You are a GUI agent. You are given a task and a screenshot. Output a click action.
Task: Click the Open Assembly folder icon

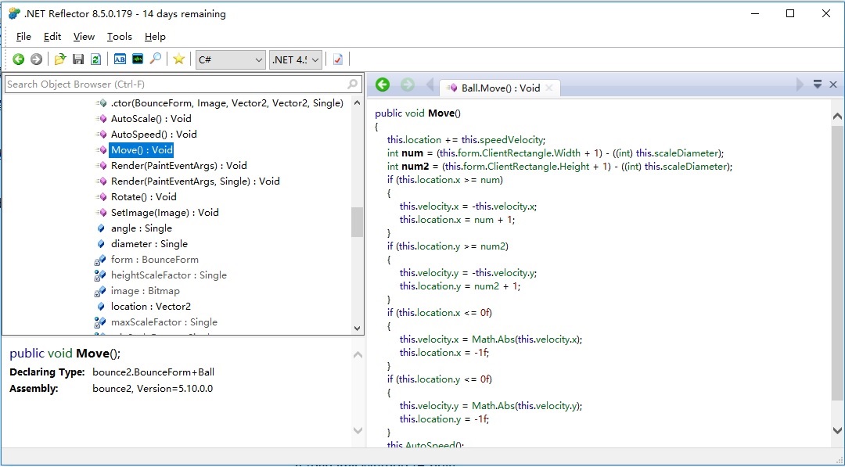click(x=60, y=59)
